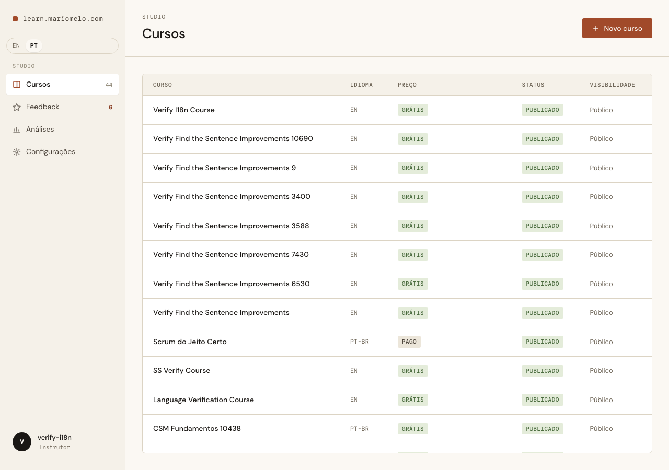
Task: Click the learn.mariomelo.com site link
Action: pyautogui.click(x=63, y=19)
